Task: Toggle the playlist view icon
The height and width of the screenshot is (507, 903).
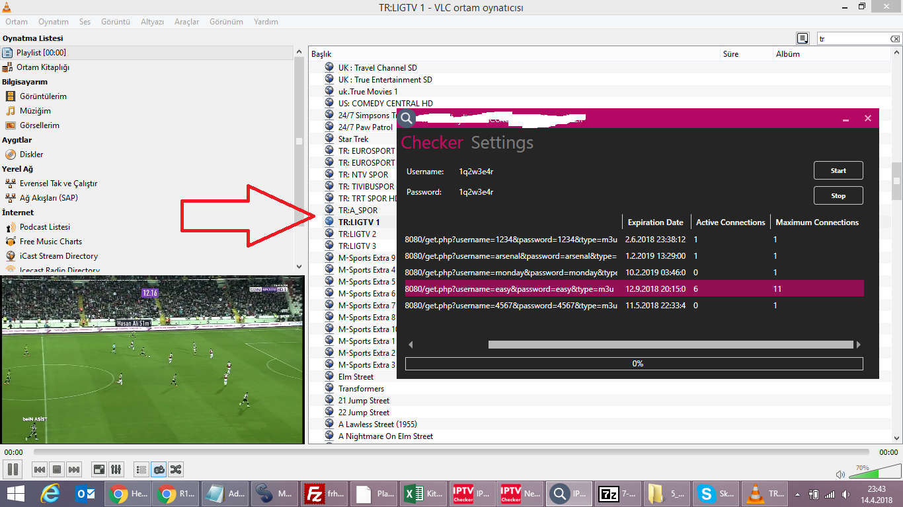Action: pos(141,469)
